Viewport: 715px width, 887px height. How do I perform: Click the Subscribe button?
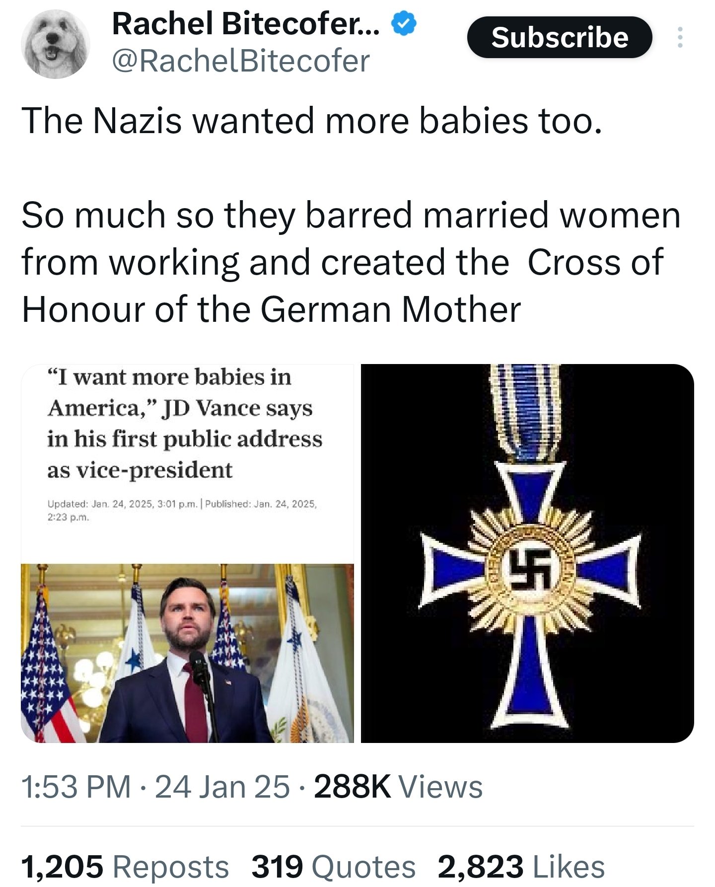coord(559,38)
